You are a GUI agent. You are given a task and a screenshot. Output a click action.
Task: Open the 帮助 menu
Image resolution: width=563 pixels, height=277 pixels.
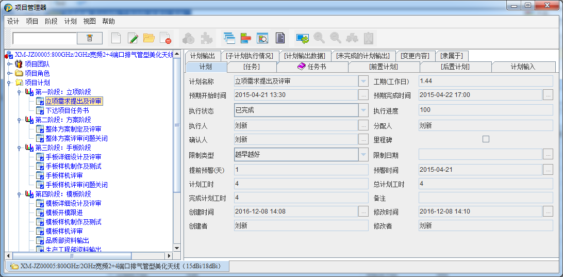coord(108,21)
